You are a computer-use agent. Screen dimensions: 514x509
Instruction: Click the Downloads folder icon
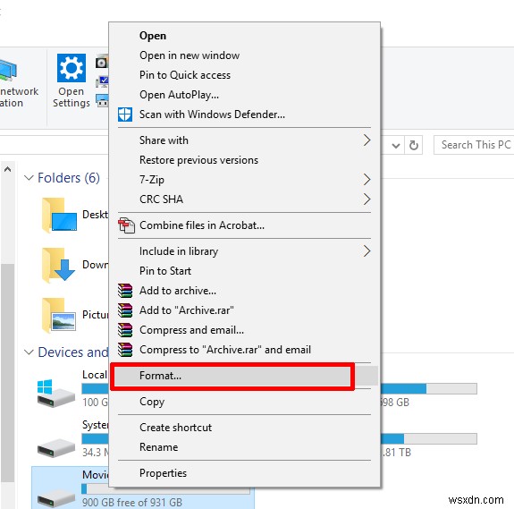[59, 266]
